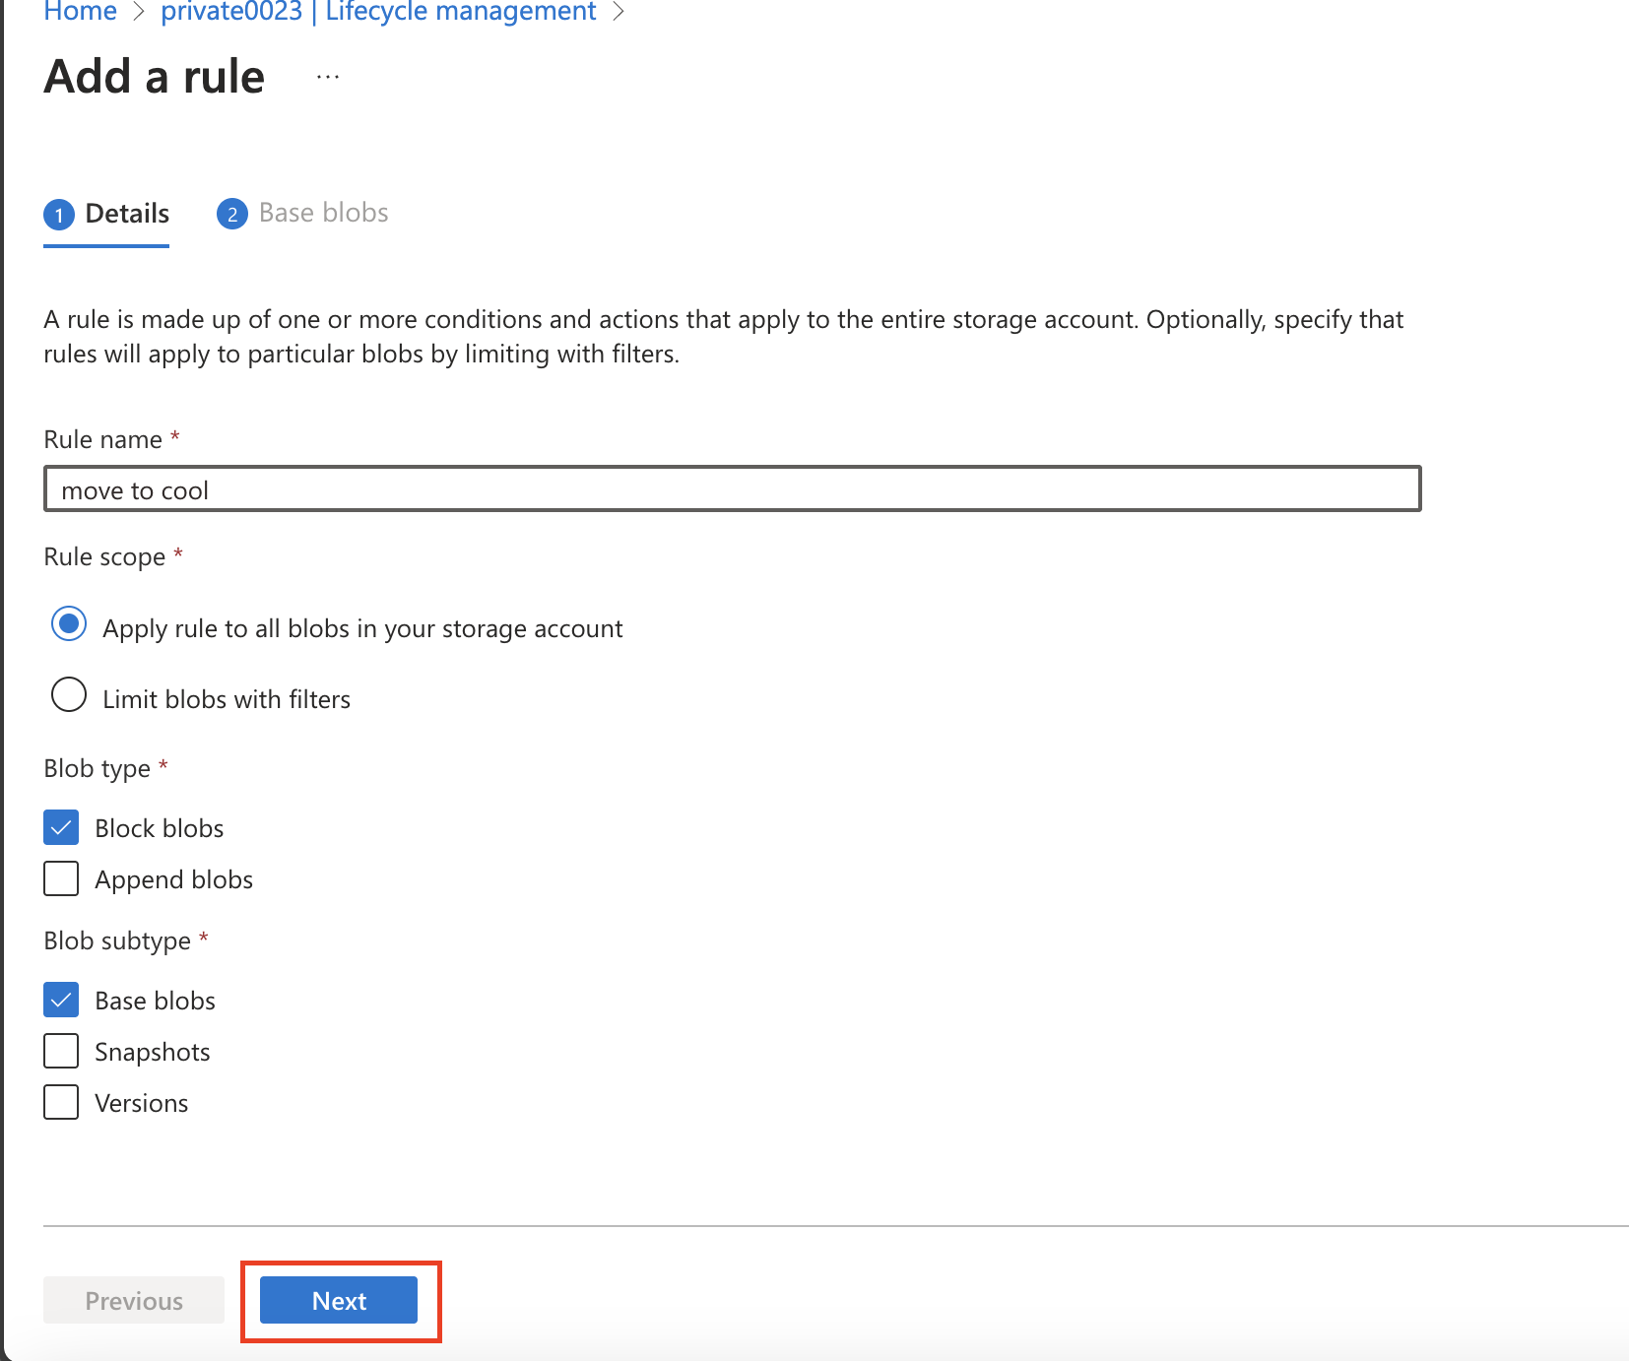The height and width of the screenshot is (1361, 1629).
Task: Go to the Home breadcrumb link
Action: (x=81, y=12)
